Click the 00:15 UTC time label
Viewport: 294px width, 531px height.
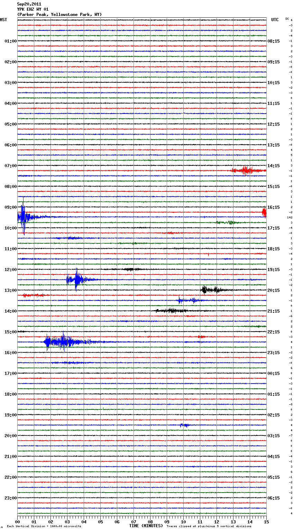[x=274, y=373]
